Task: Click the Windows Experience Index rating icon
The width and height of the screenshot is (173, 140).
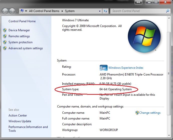Action: pyautogui.click(x=103, y=68)
